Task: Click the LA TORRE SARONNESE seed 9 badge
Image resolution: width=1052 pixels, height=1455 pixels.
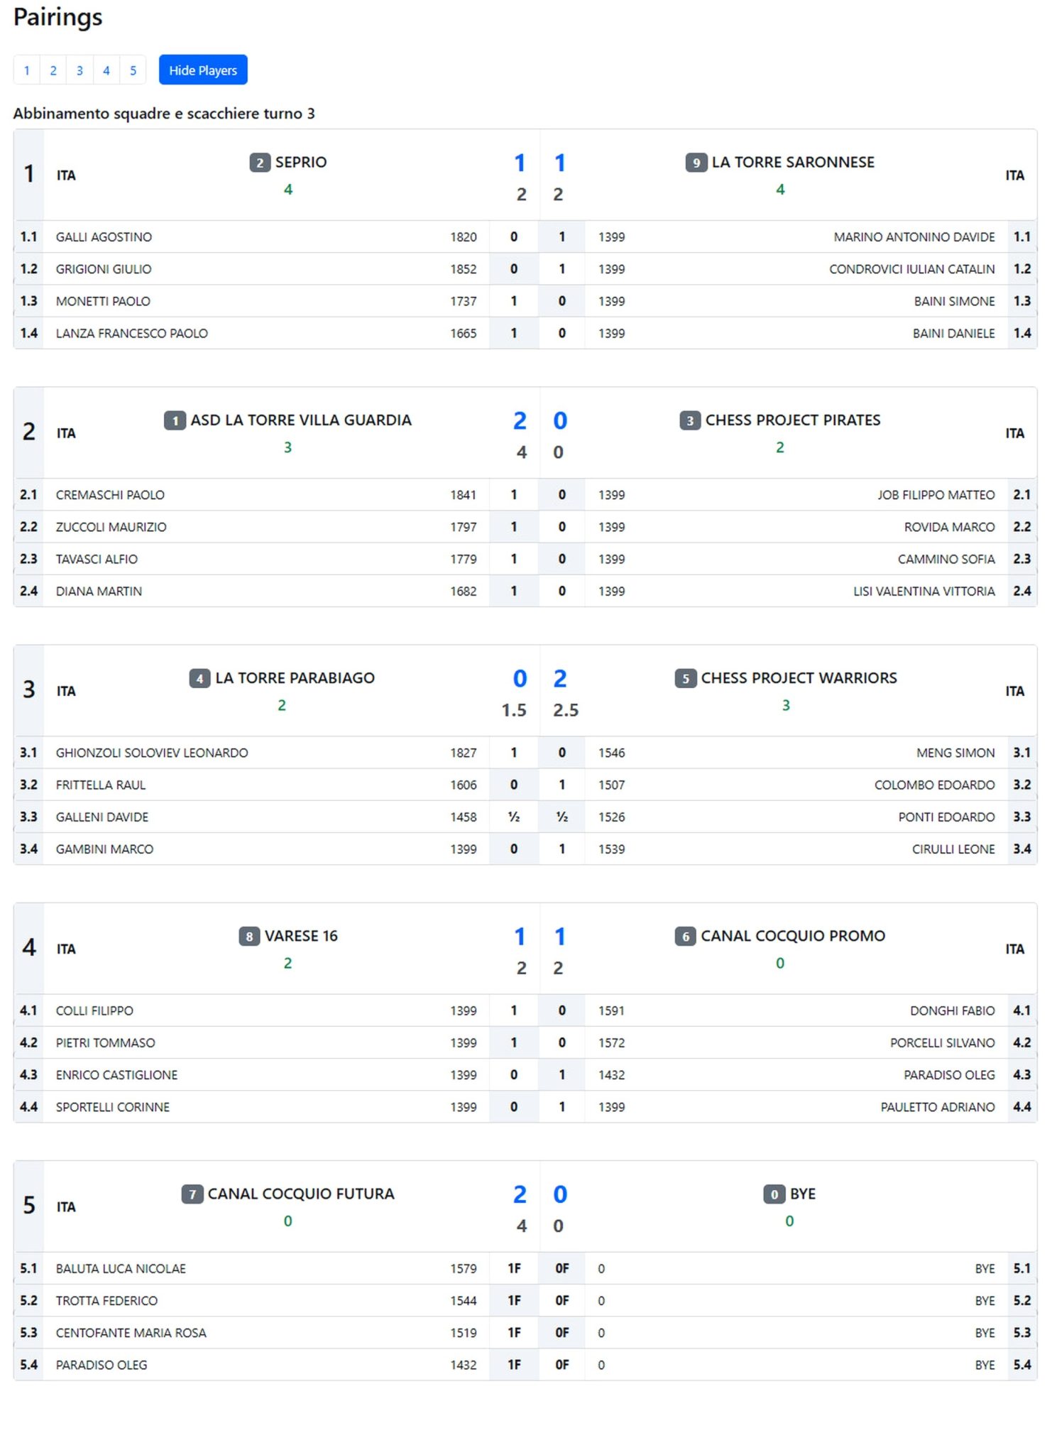Action: coord(696,163)
